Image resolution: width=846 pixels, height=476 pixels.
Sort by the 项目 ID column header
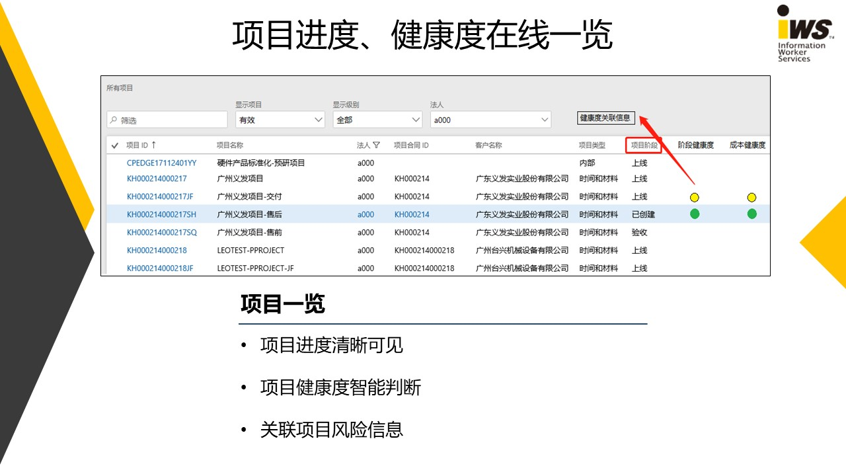(x=137, y=145)
